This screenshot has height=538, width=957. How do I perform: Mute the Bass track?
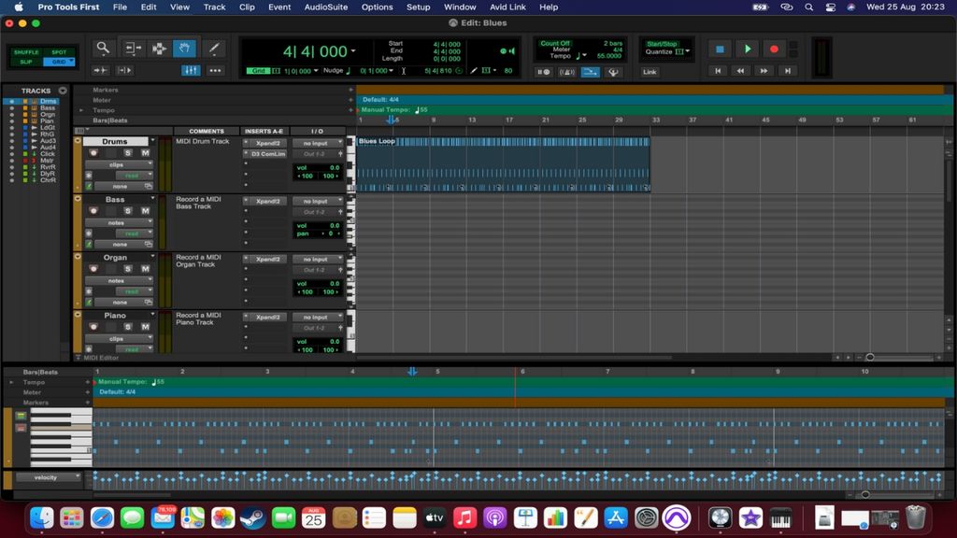coord(144,211)
